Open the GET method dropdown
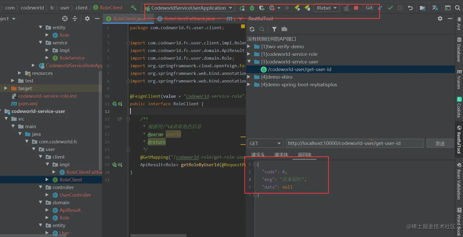This screenshot has width=463, height=237. [265, 143]
